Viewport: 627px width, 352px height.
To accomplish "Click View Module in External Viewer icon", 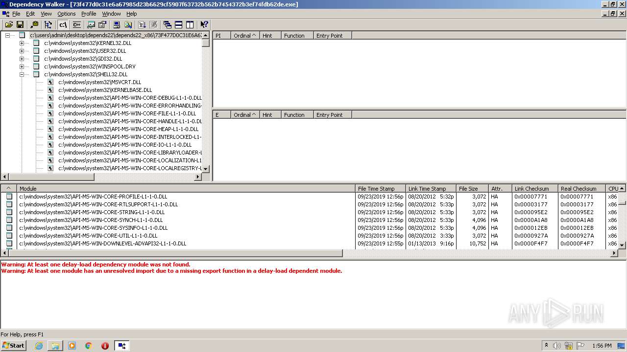I will 91,24.
